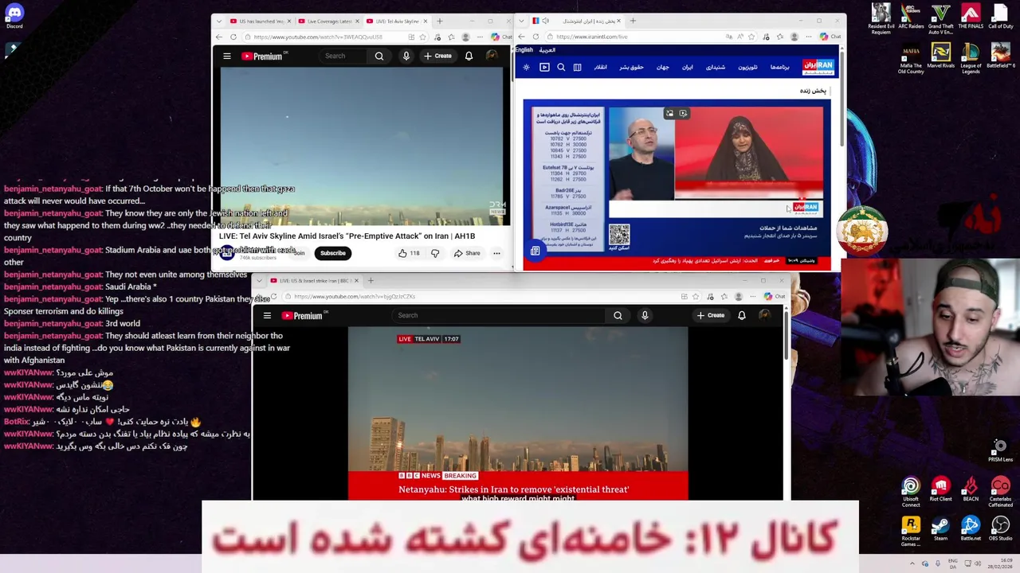
Task: Click YouTube search magnifier in top window
Action: [379, 56]
